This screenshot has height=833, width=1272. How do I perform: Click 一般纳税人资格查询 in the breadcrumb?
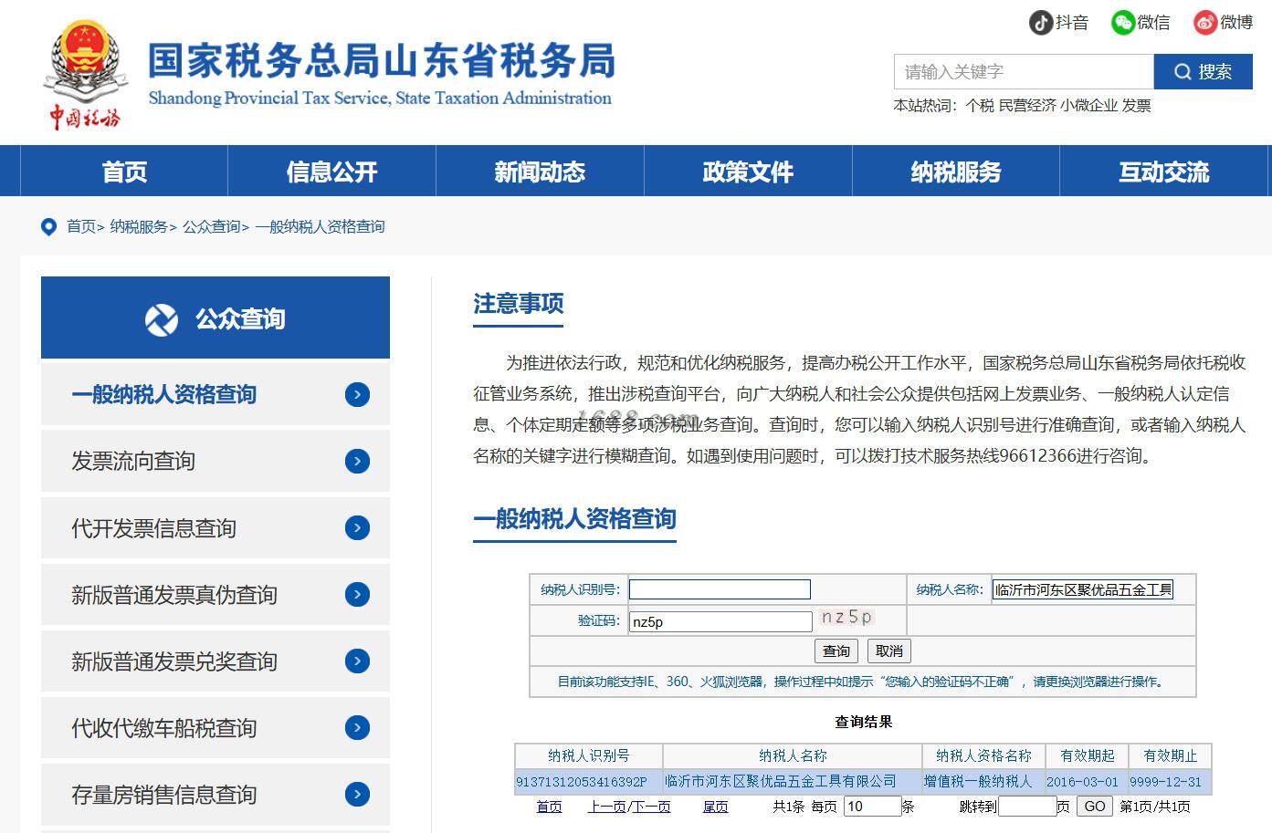coord(320,226)
